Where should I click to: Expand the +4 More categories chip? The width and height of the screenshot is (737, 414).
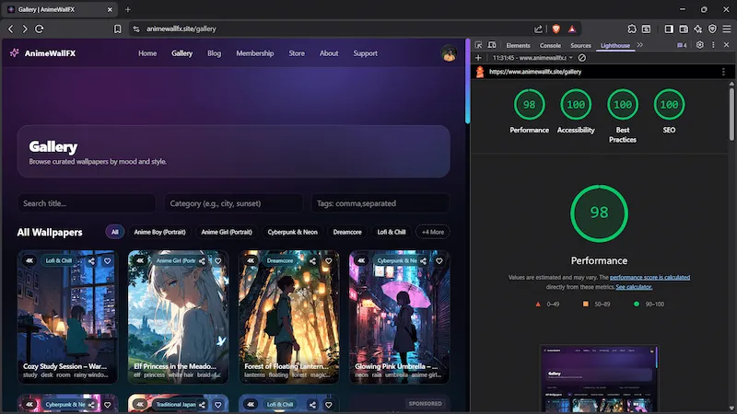(x=433, y=232)
